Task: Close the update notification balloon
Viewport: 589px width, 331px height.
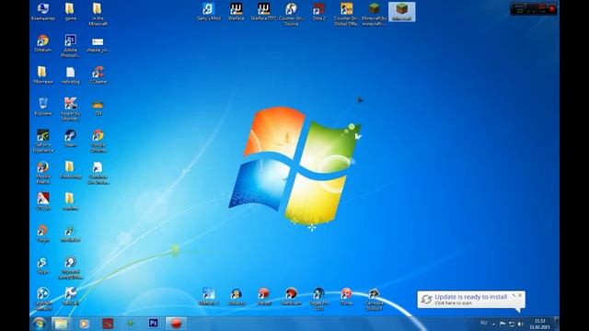Action: [520, 296]
